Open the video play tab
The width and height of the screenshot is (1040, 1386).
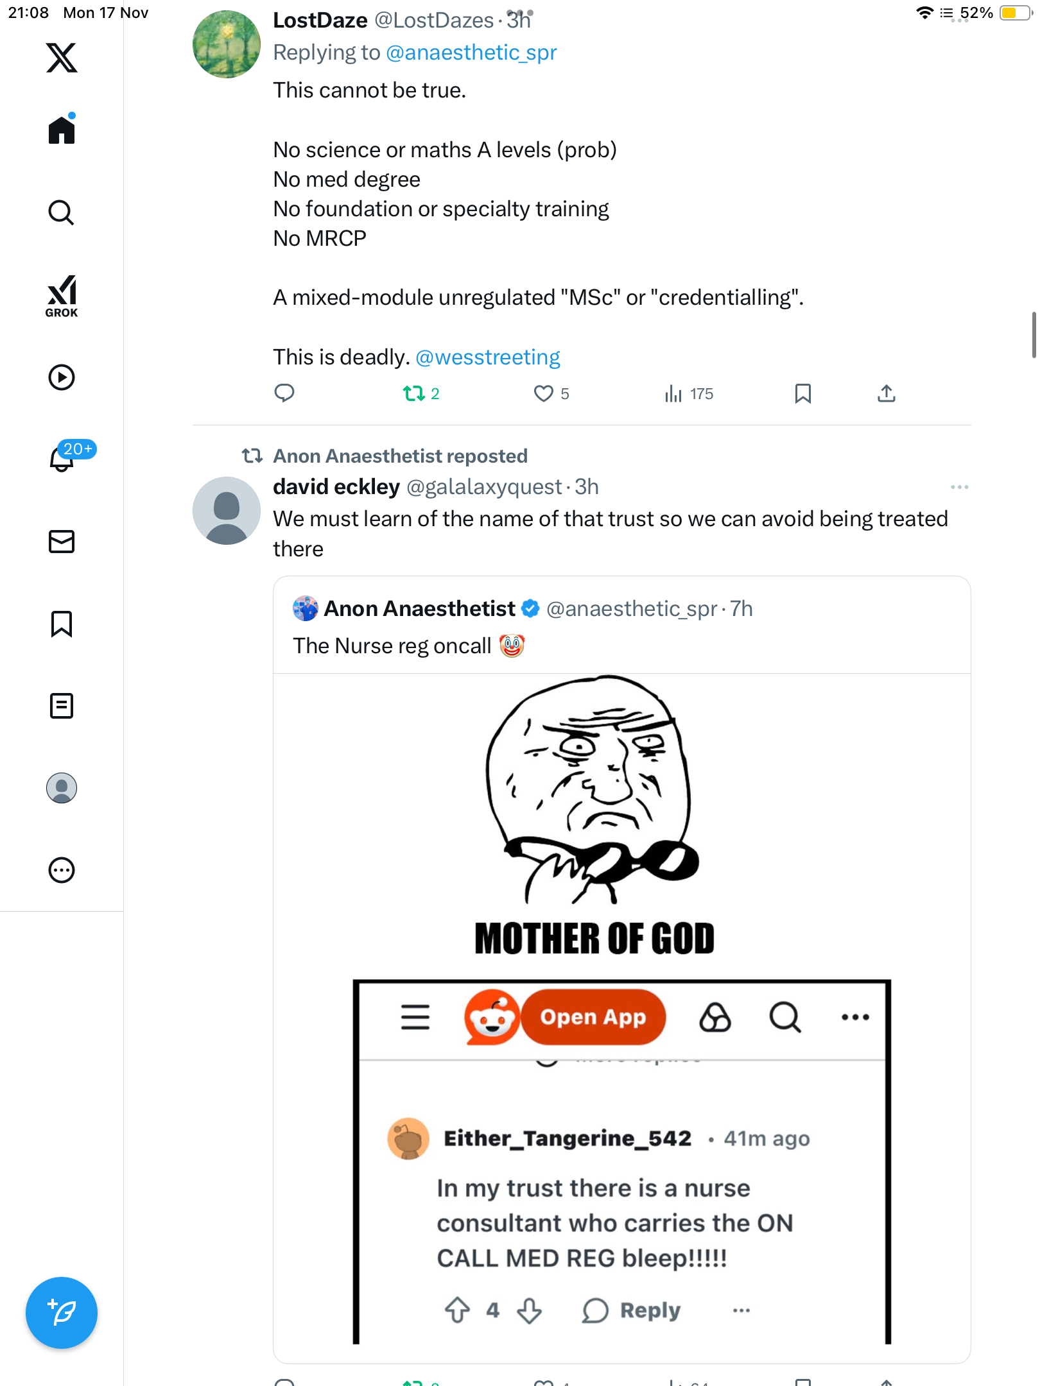pyautogui.click(x=62, y=377)
